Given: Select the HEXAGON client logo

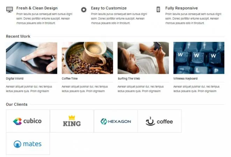Looking at the screenshot, I should pyautogui.click(x=116, y=121).
